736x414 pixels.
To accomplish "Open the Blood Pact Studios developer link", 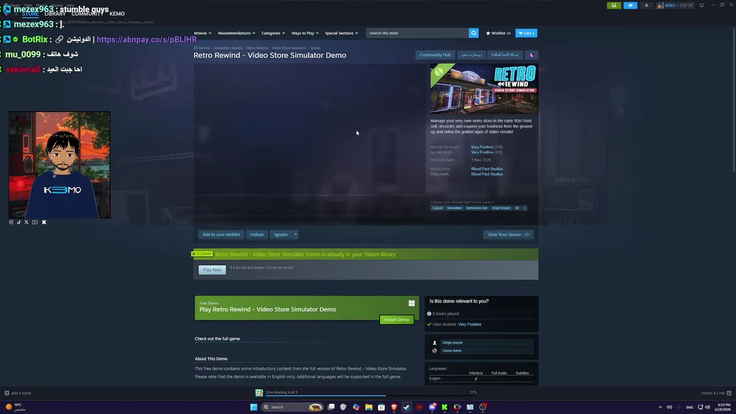I will tap(487, 169).
